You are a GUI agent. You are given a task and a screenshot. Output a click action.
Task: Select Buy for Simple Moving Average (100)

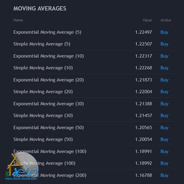click(x=164, y=163)
